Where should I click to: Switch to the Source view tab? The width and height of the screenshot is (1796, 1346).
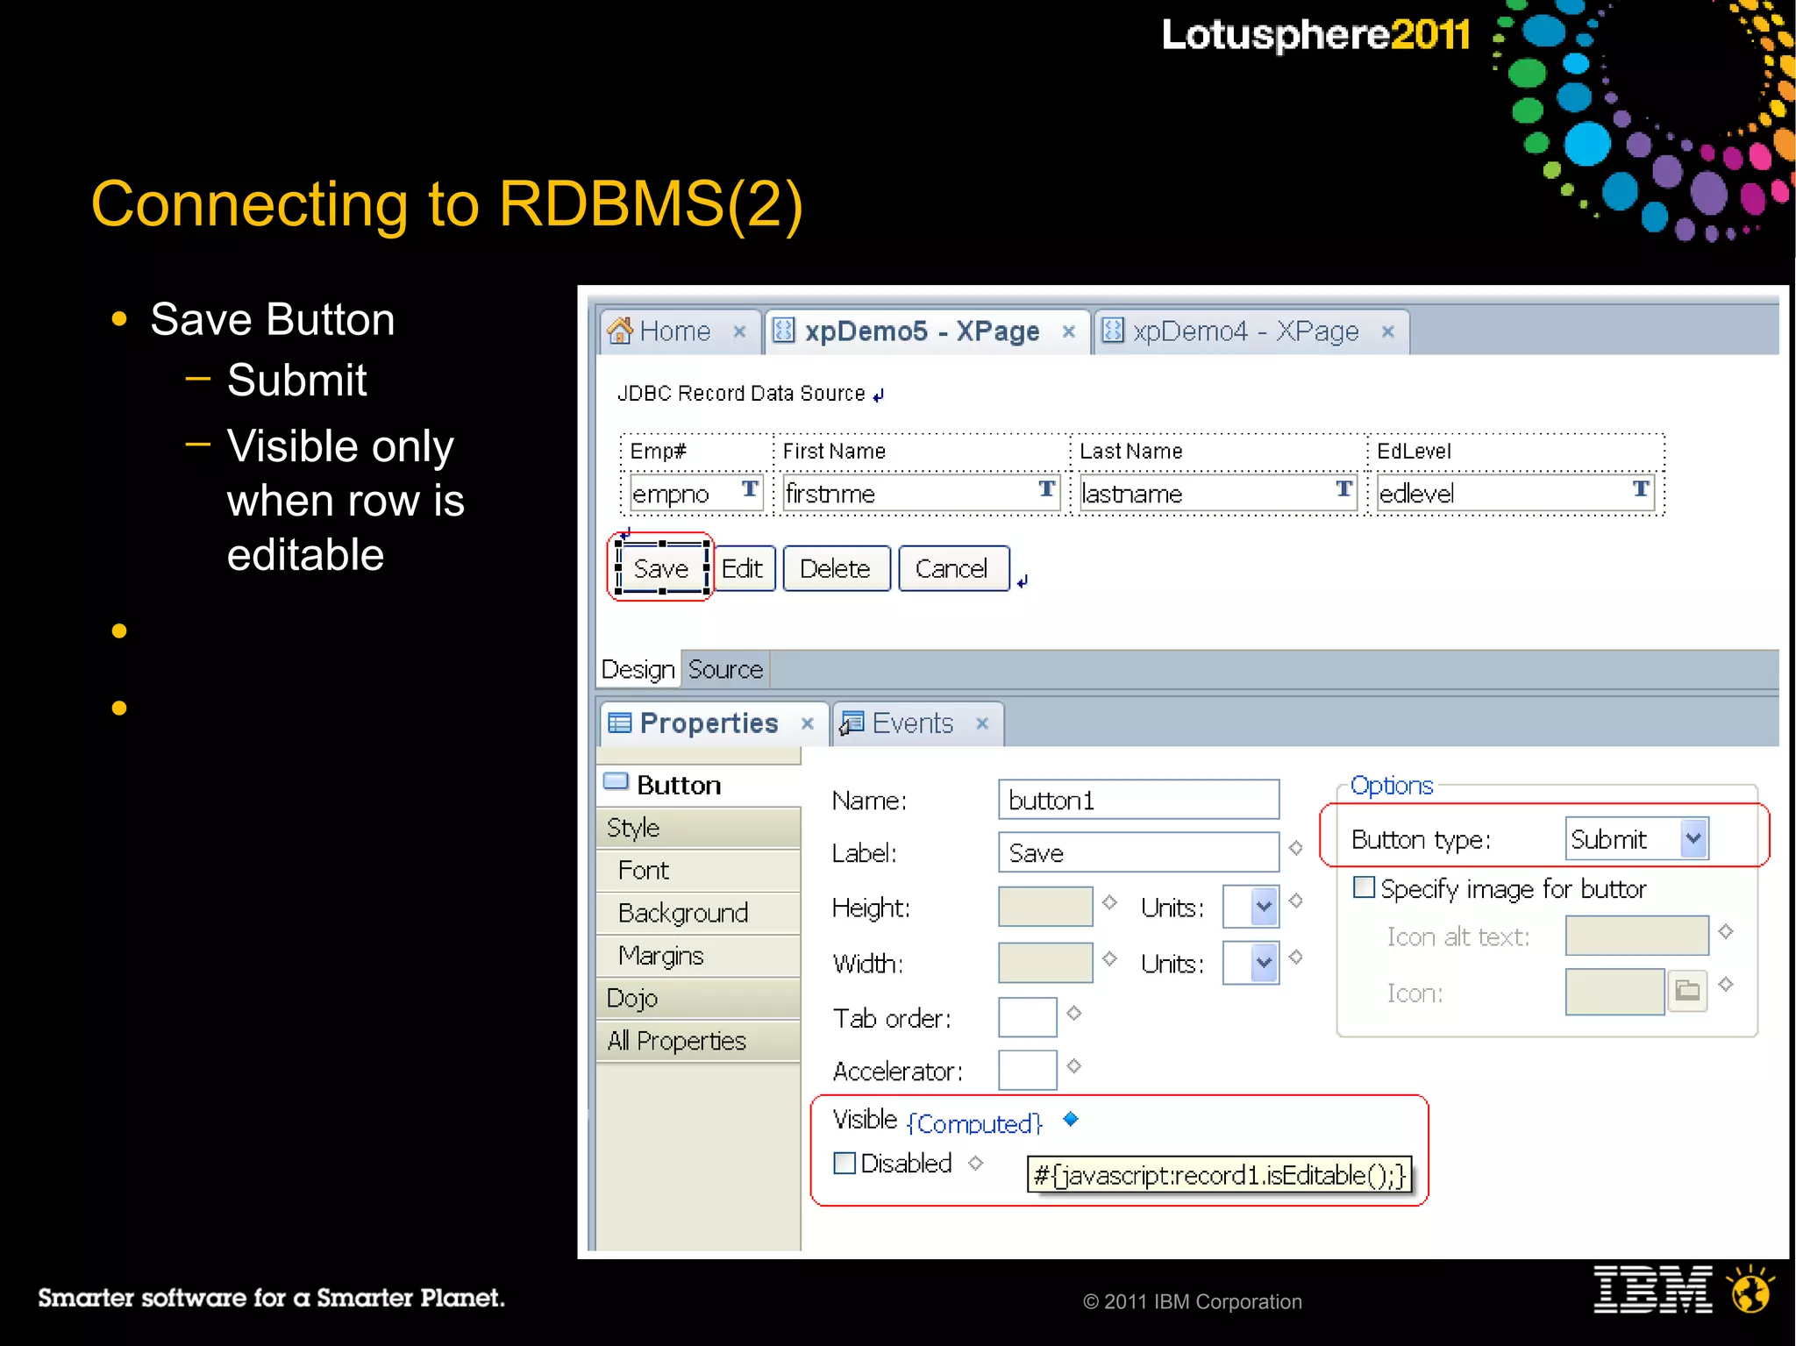coord(725,669)
